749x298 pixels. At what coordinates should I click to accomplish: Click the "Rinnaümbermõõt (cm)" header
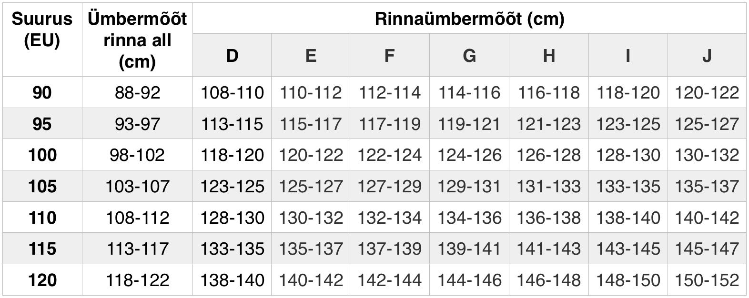469,19
